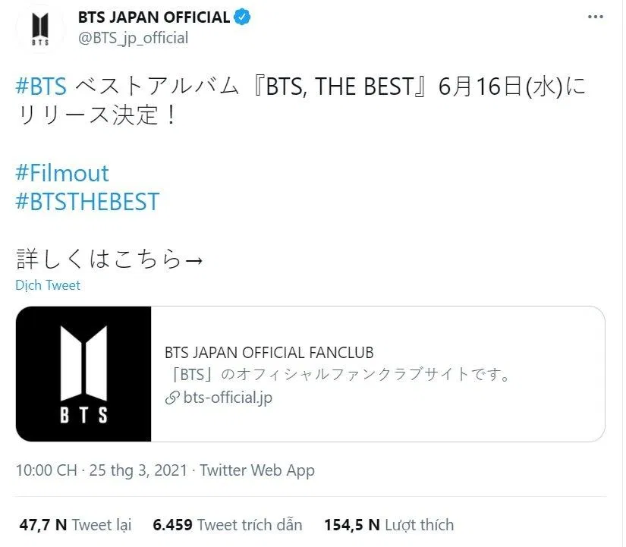Click the Twitter Web App source label
Screen dimensions: 626x547
[258, 470]
